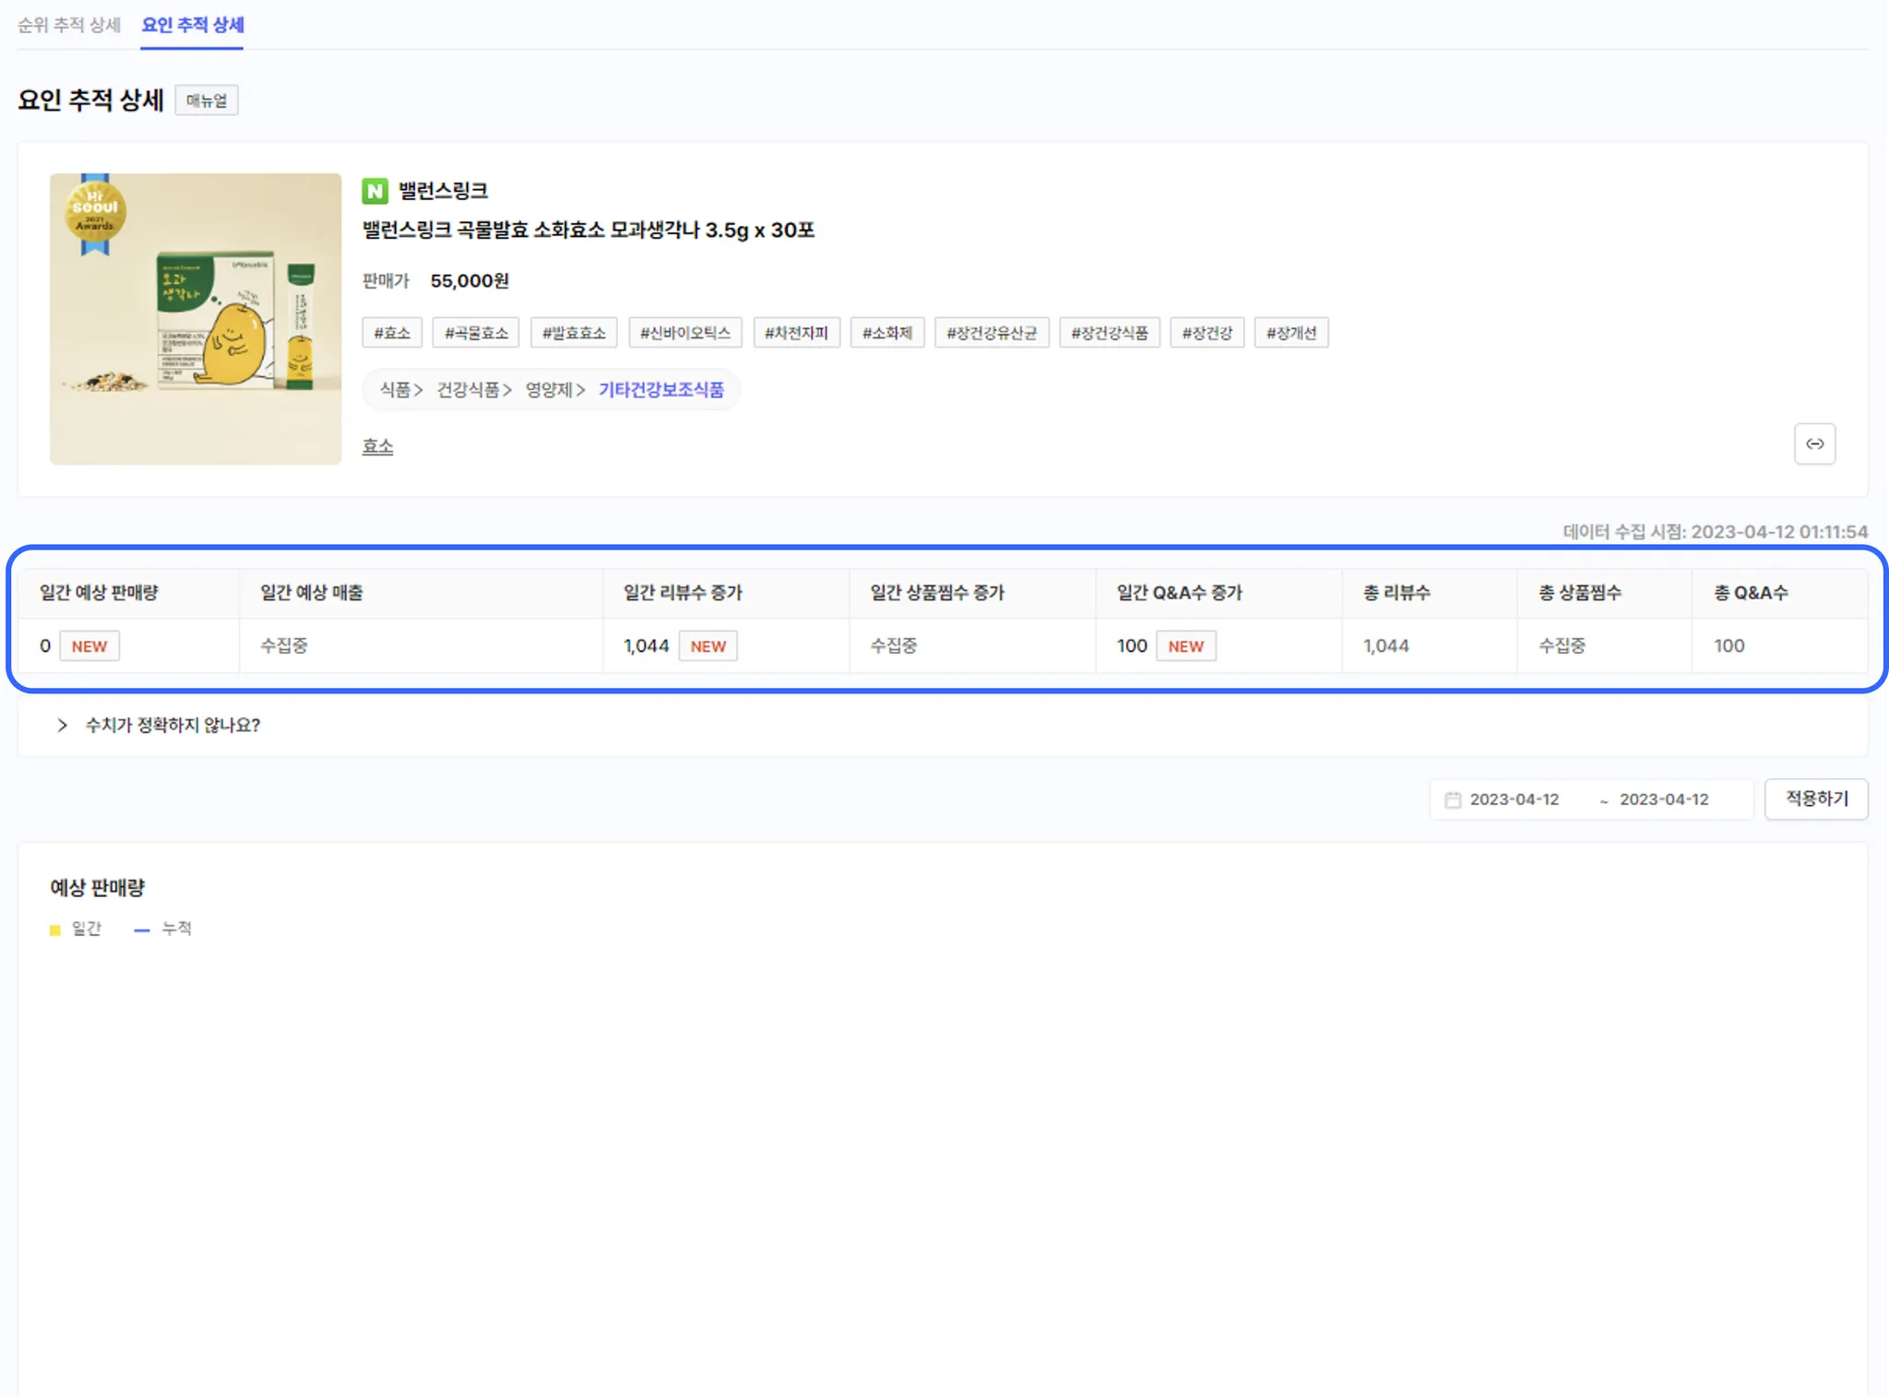Select the 요인 추적 상세 tab
Image resolution: width=1889 pixels, height=1396 pixels.
pos(192,25)
